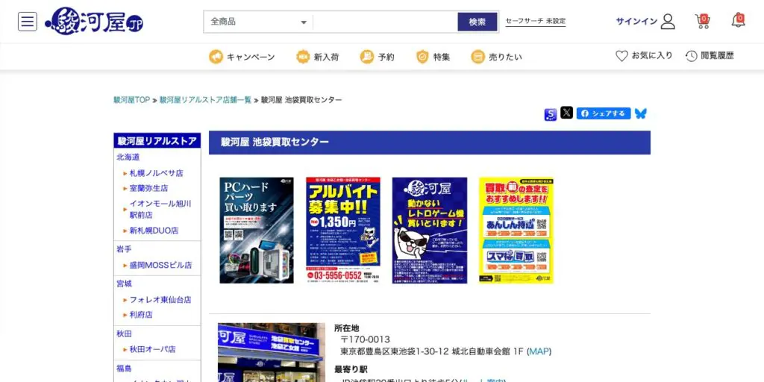Open the store front photo

tap(272, 352)
